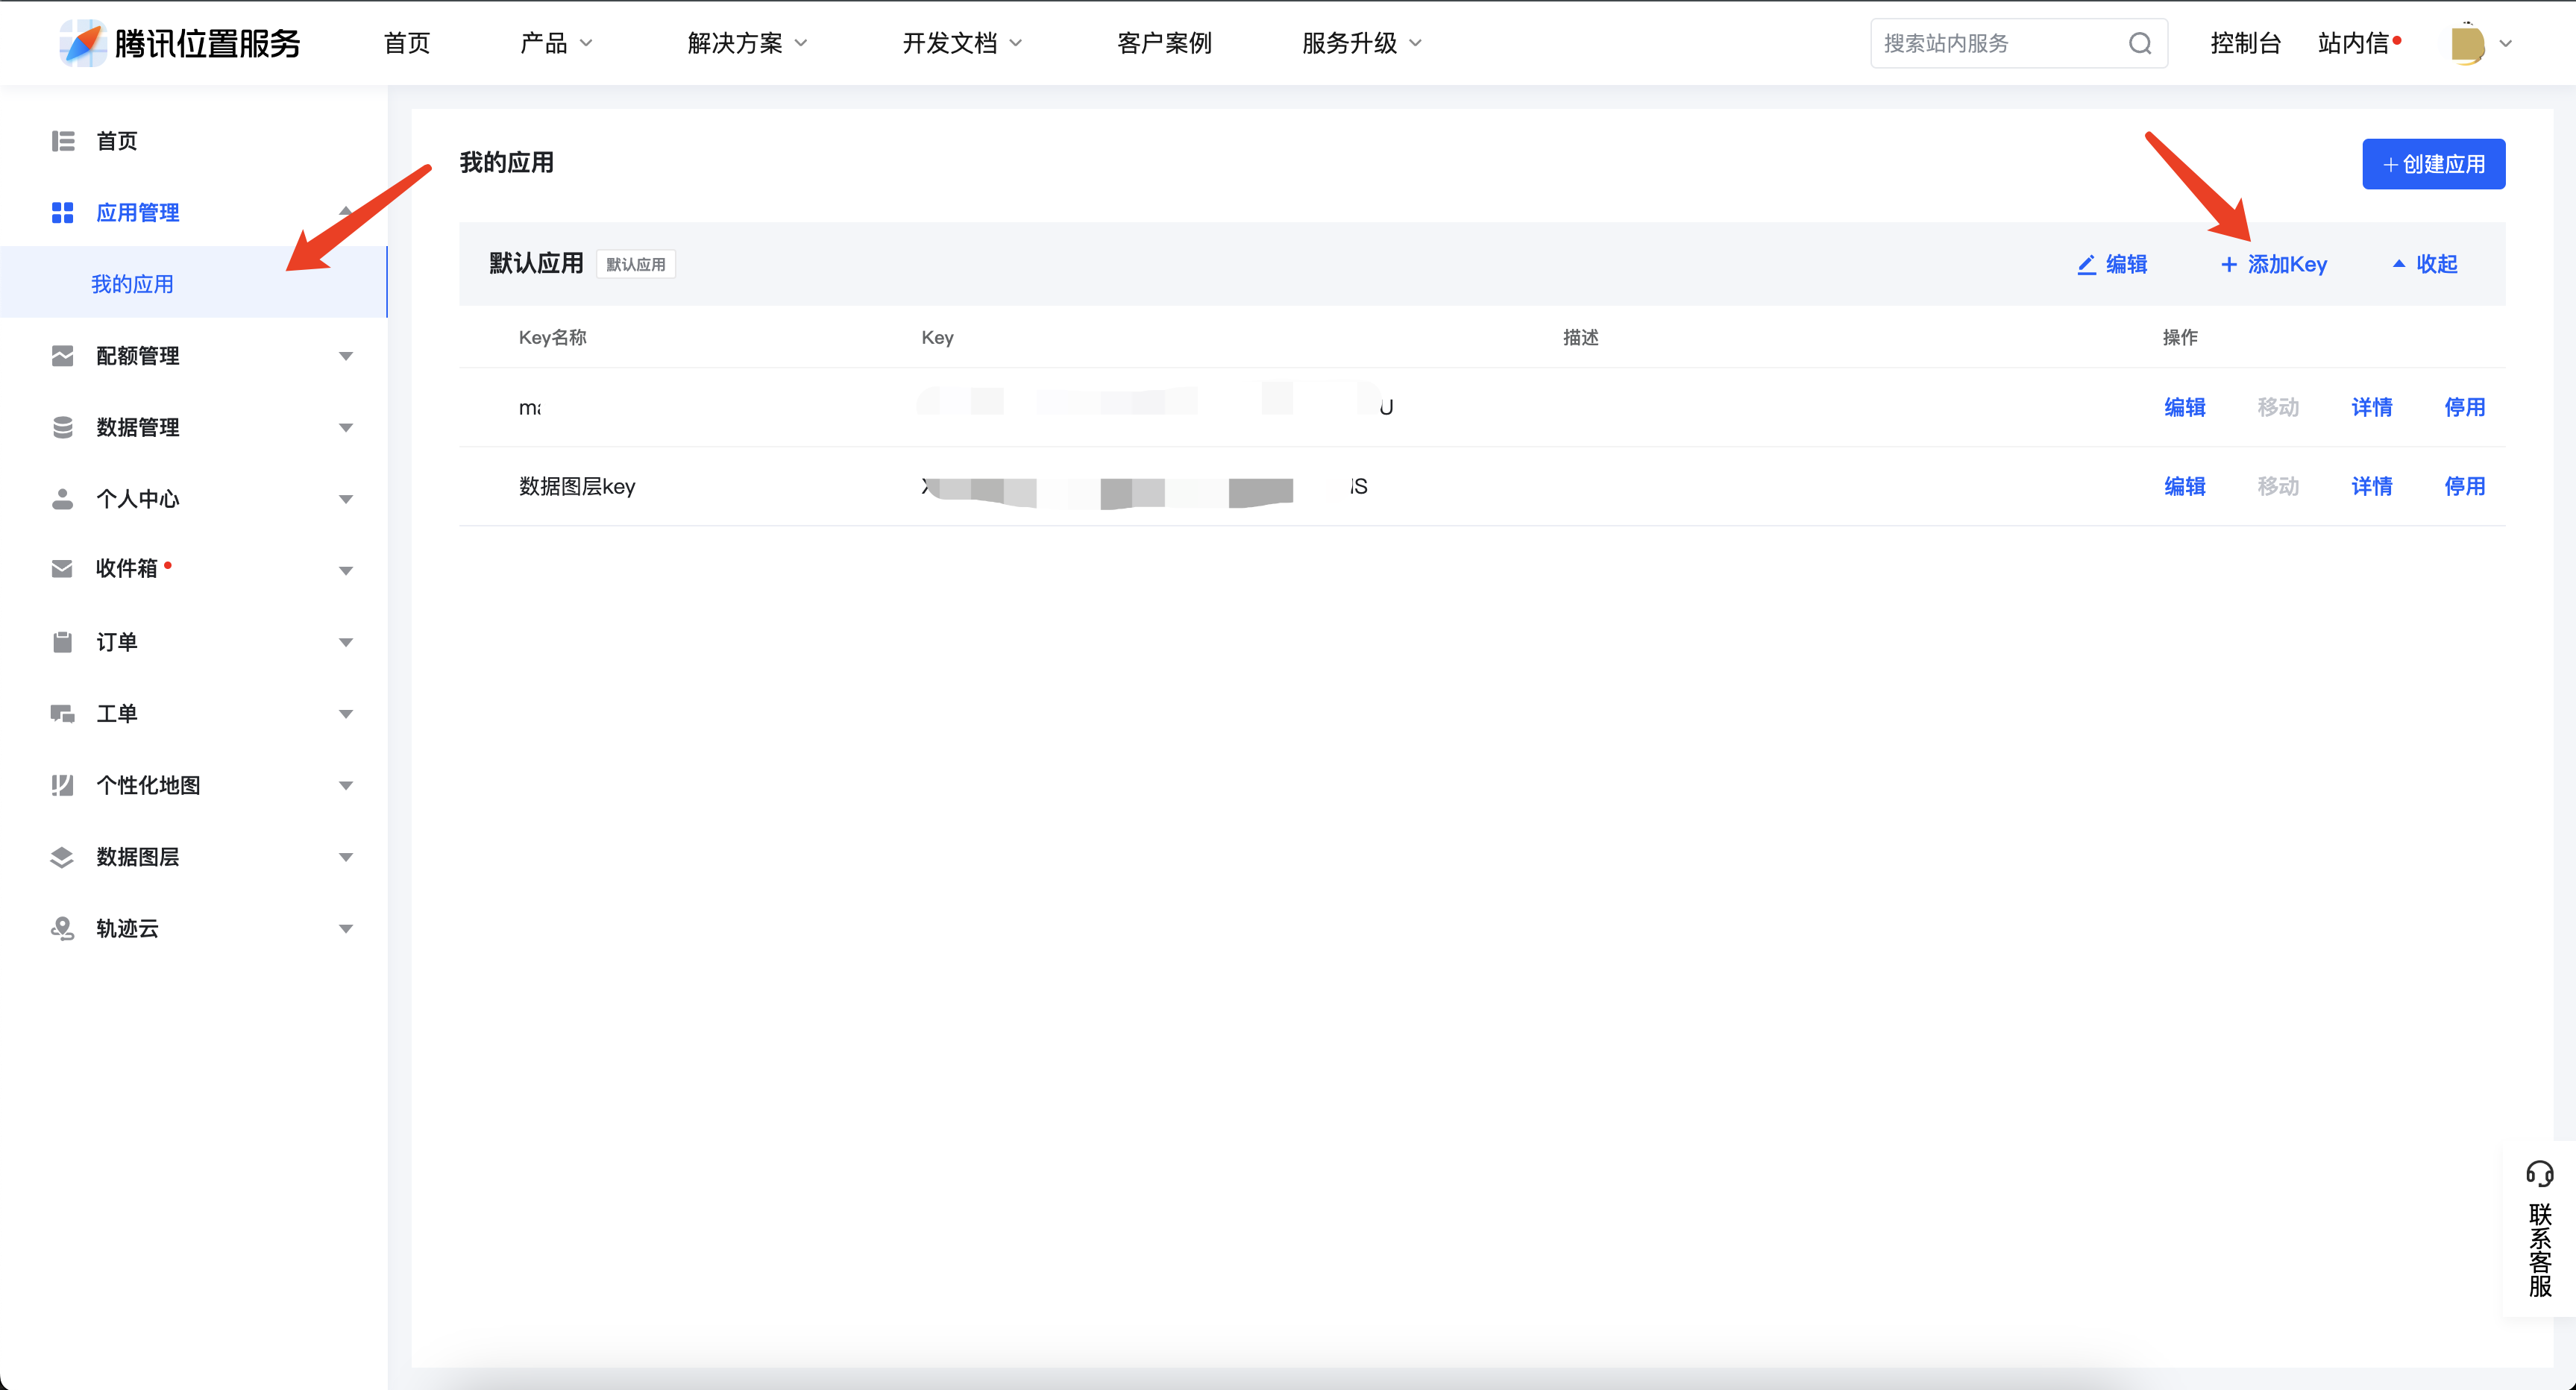Image resolution: width=2576 pixels, height=1390 pixels.
Task: Click the 数据图层 layers icon
Action: click(62, 857)
